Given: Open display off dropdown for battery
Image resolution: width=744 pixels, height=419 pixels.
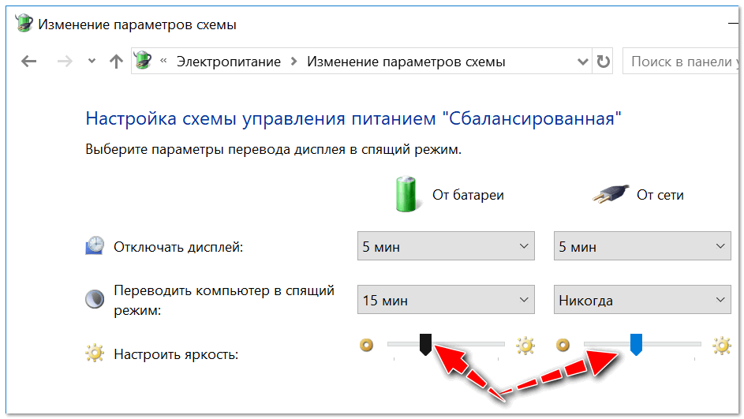Looking at the screenshot, I should click(x=446, y=246).
